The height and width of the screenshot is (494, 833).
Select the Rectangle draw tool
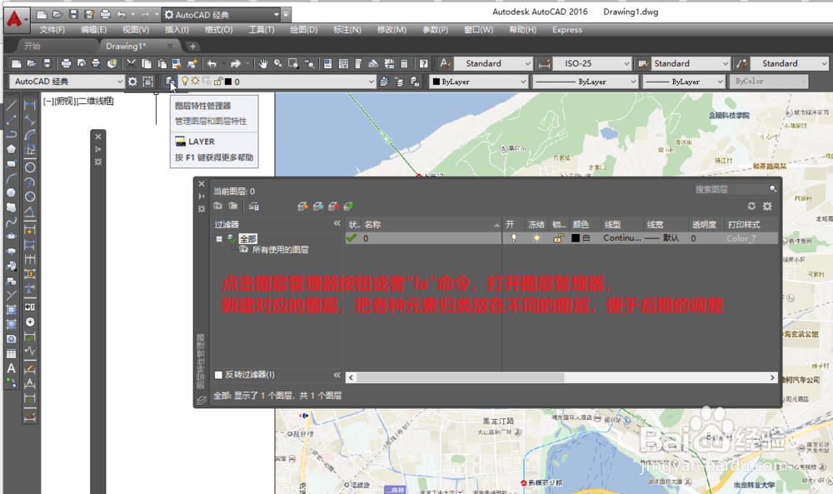(x=11, y=163)
